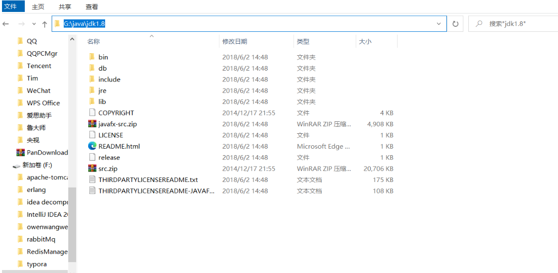Select the LICENSE file icon
Image resolution: width=558 pixels, height=273 pixels.
92,135
